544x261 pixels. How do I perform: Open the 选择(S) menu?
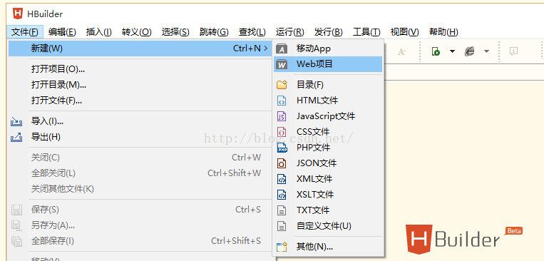coord(175,32)
